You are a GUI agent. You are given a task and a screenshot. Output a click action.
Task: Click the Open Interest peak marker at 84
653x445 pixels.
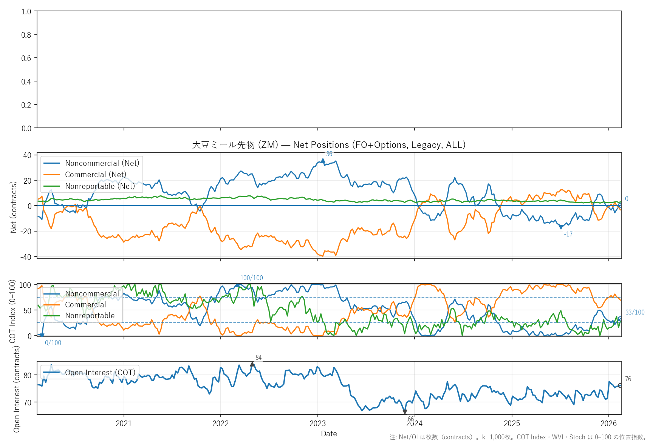[252, 364]
